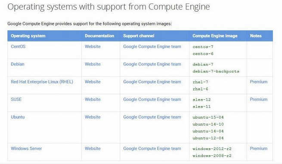Screen dimensions: 282x164
Task: Visit the Website link for Ubuntu
Action: pyautogui.click(x=93, y=117)
